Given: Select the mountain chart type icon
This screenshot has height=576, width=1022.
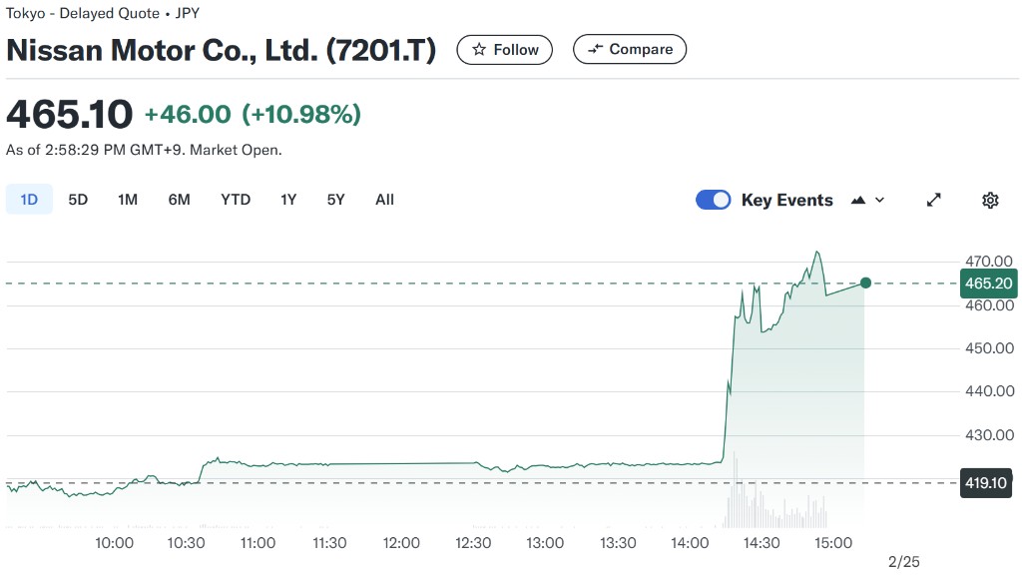Looking at the screenshot, I should pos(858,200).
